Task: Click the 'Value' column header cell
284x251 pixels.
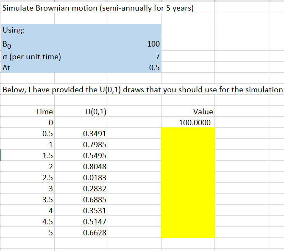Action: click(x=188, y=111)
